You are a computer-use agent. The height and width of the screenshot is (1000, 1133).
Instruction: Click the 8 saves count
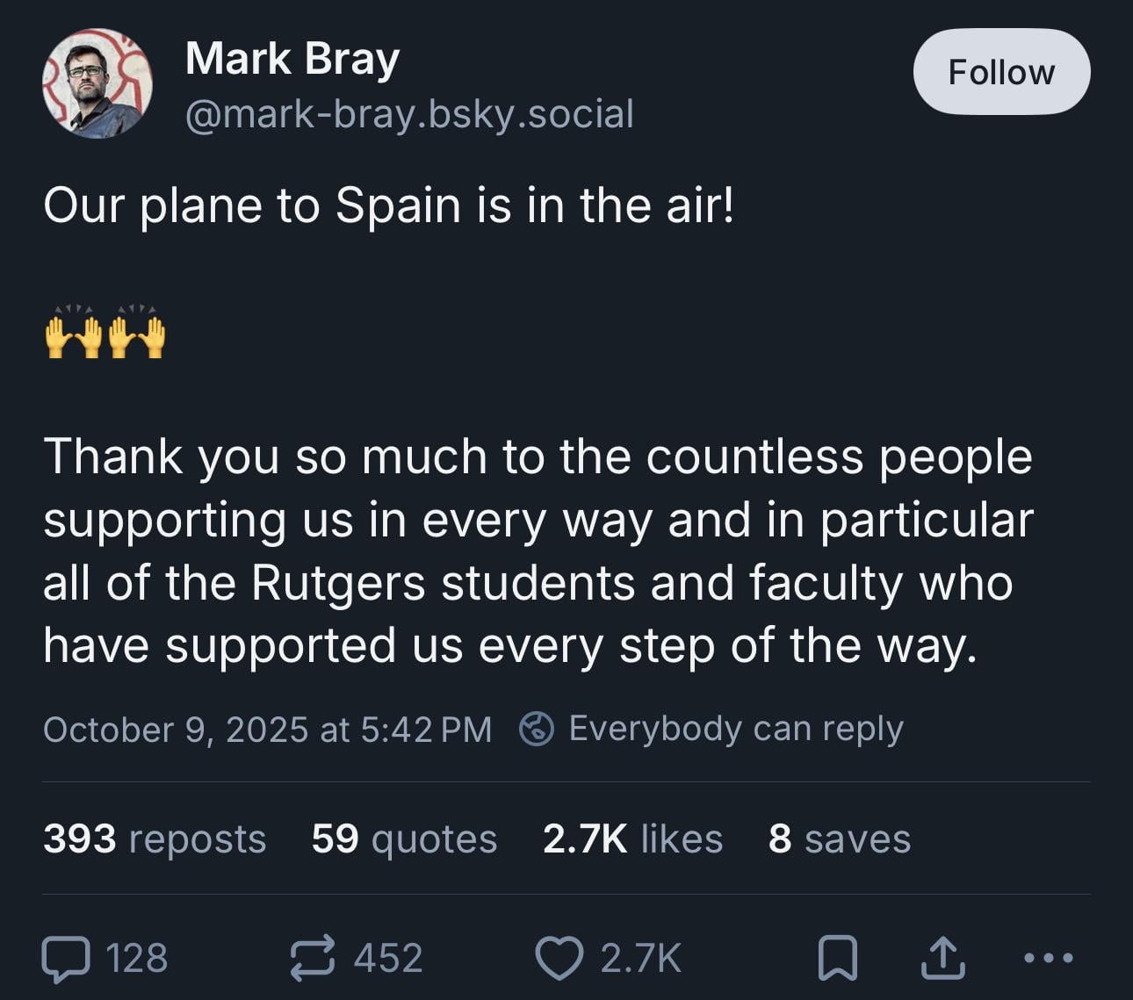coord(839,838)
